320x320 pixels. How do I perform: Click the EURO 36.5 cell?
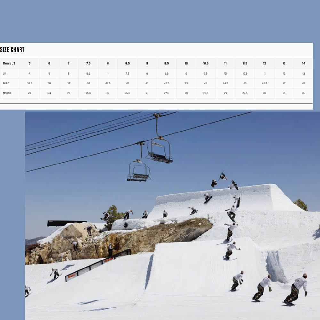coord(29,83)
